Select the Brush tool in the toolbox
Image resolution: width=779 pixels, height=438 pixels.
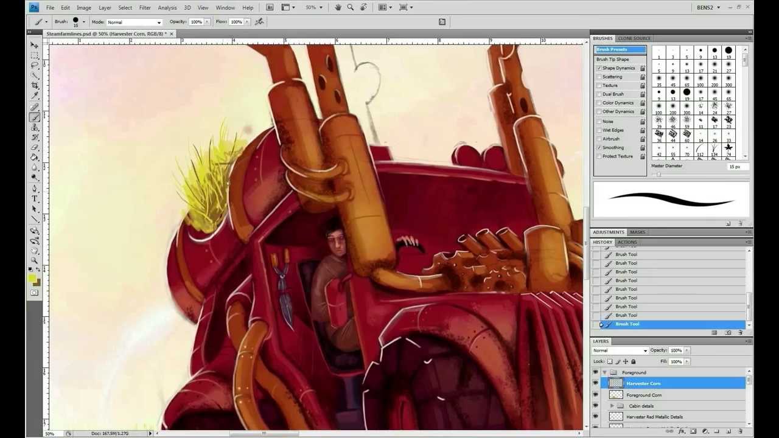pos(35,117)
